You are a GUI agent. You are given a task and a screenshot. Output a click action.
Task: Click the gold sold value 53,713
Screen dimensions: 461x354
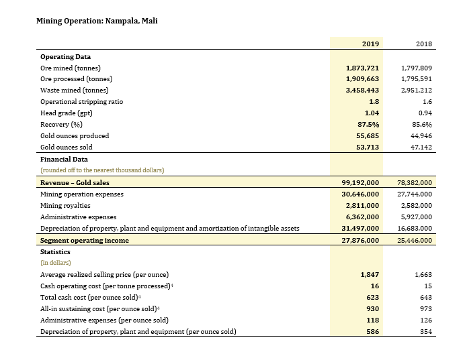click(x=368, y=147)
